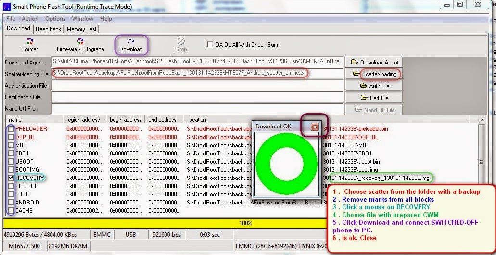Image resolution: width=496 pixels, height=255 pixels.
Task: Switch to the Read back tab
Action: pos(49,29)
